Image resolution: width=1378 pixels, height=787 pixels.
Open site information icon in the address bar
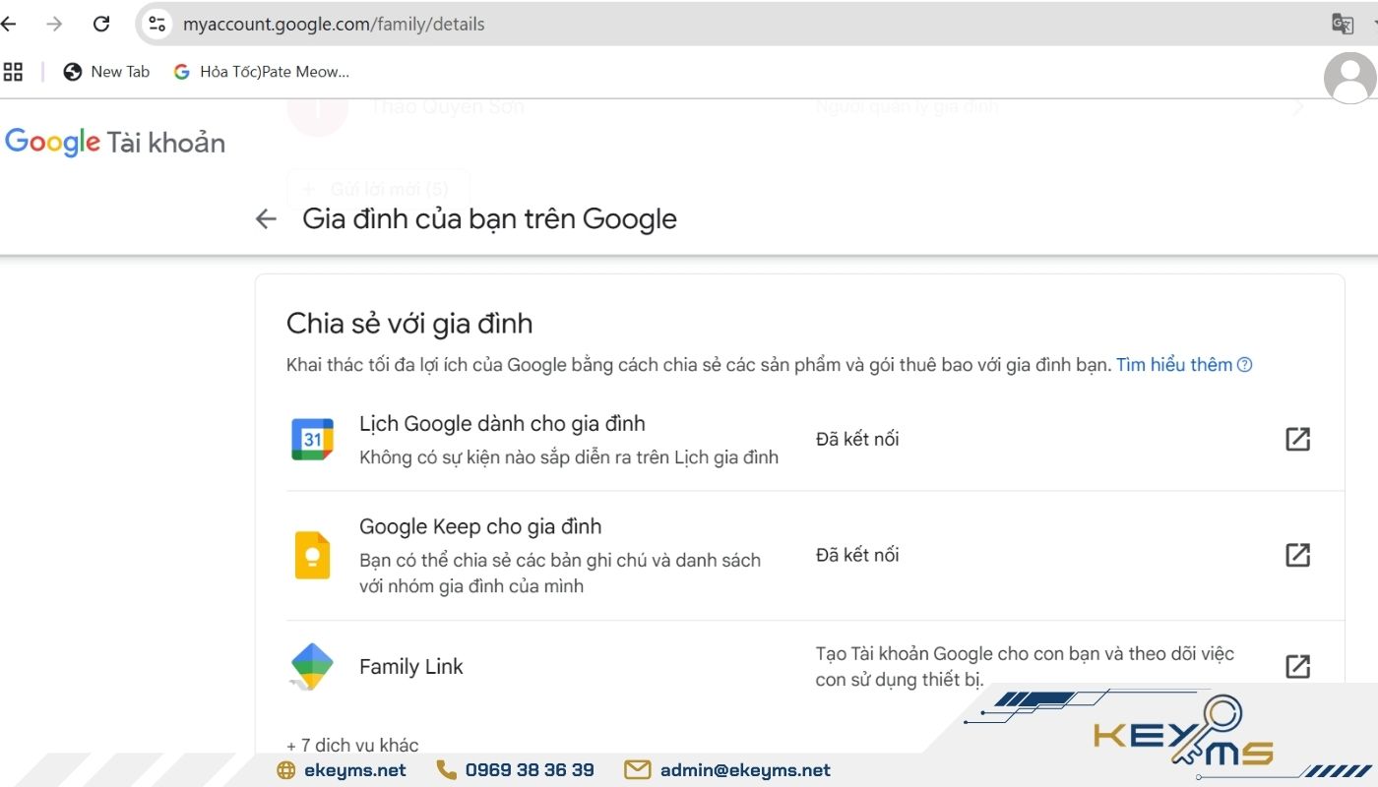click(157, 24)
